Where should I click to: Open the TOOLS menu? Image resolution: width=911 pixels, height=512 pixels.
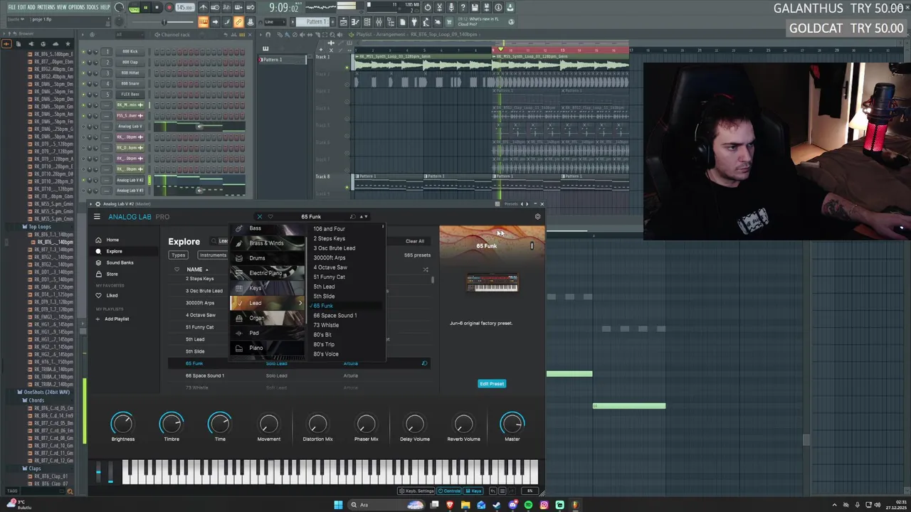coord(93,7)
